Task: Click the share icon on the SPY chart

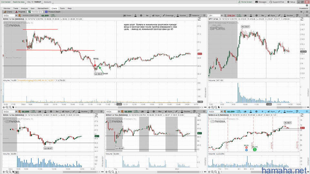Action: pyautogui.click(x=245, y=15)
